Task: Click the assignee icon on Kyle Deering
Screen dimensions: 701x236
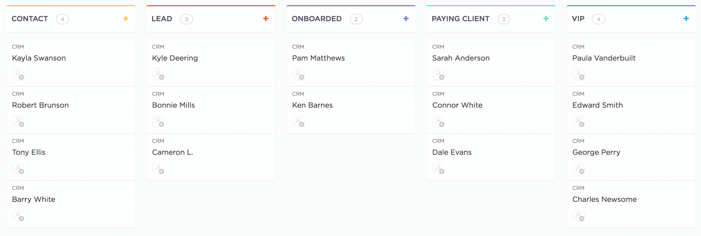Action: [159, 74]
